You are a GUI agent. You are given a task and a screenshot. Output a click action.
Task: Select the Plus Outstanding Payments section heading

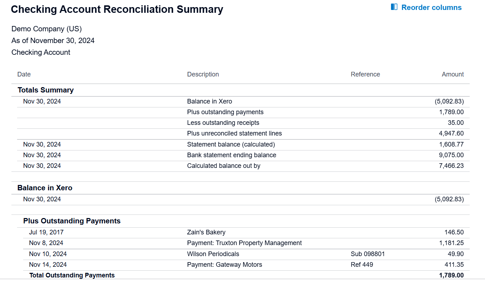click(72, 221)
